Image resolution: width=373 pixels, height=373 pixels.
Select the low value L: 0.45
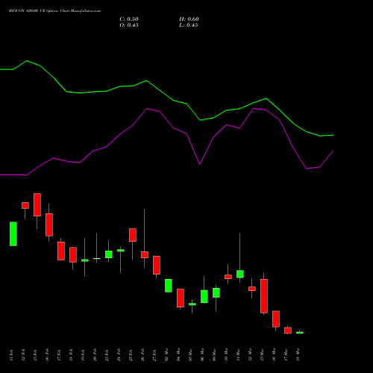(x=189, y=25)
